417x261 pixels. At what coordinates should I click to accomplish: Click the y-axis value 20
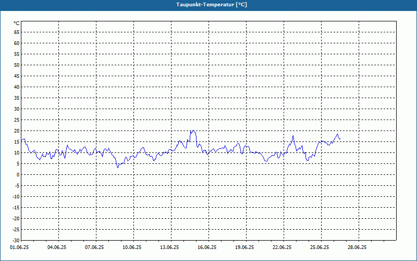(17, 131)
